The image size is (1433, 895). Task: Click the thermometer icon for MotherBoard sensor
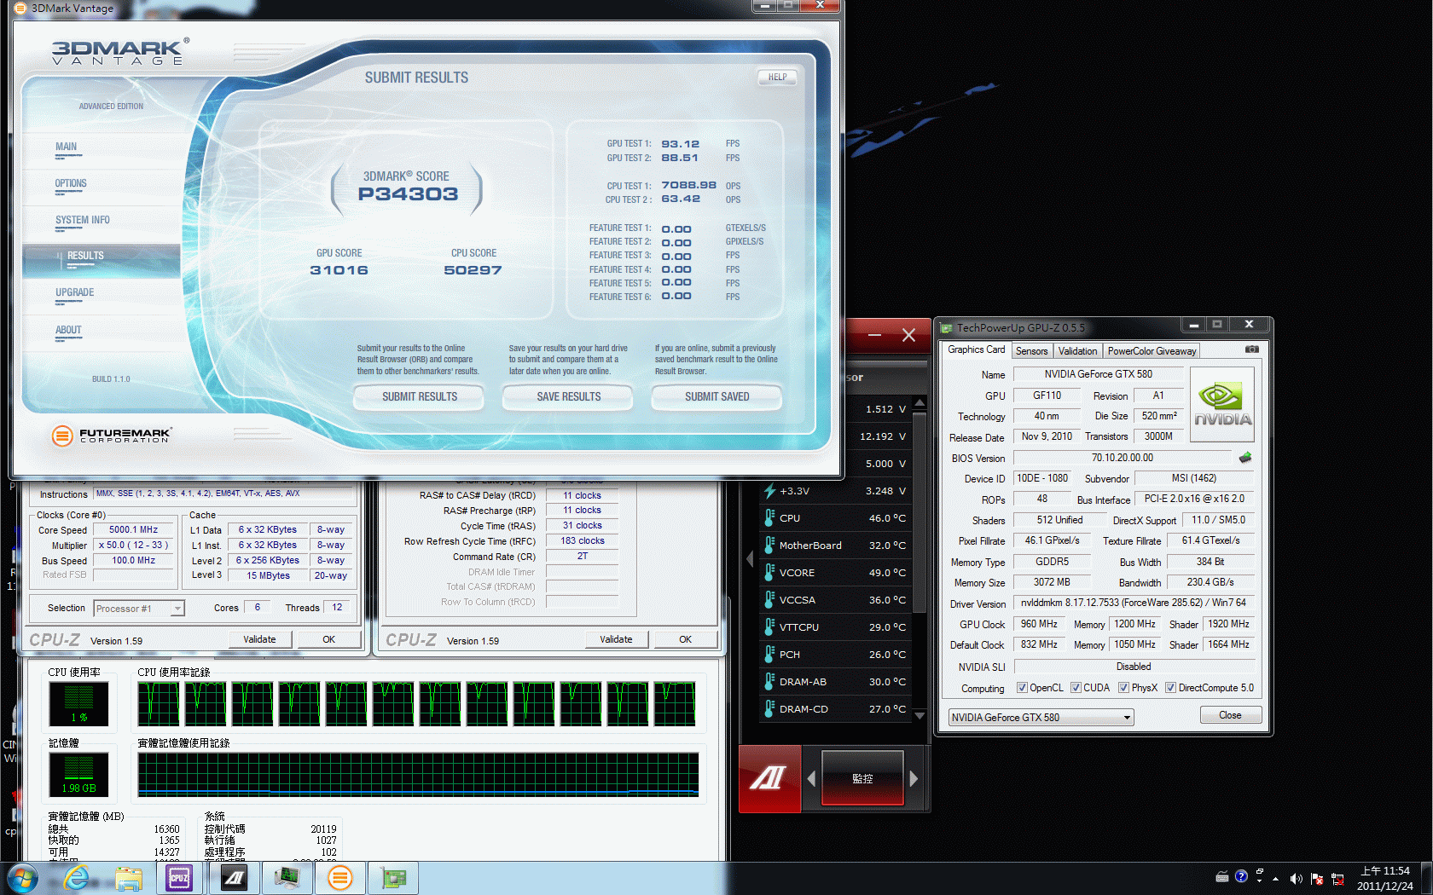[769, 545]
